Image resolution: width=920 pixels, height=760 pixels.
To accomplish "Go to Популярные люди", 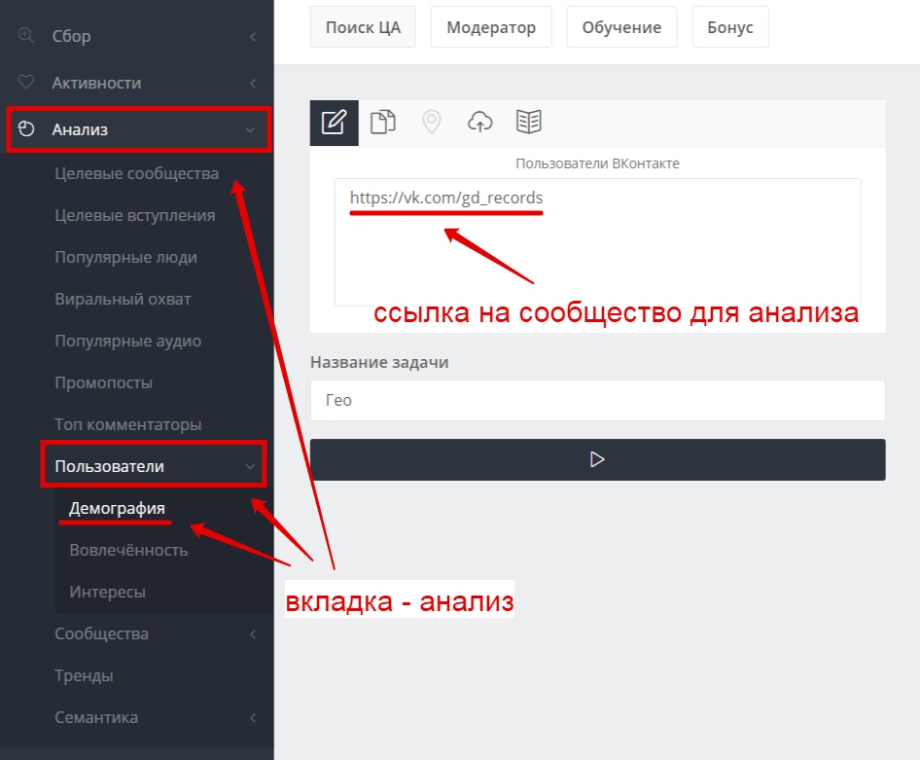I will (x=125, y=257).
